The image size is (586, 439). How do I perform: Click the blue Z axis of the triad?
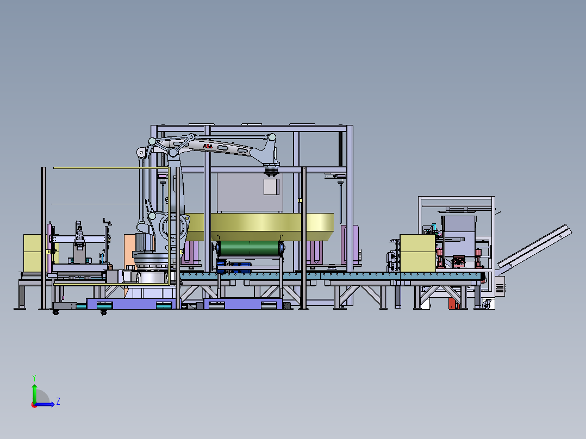coord(45,404)
